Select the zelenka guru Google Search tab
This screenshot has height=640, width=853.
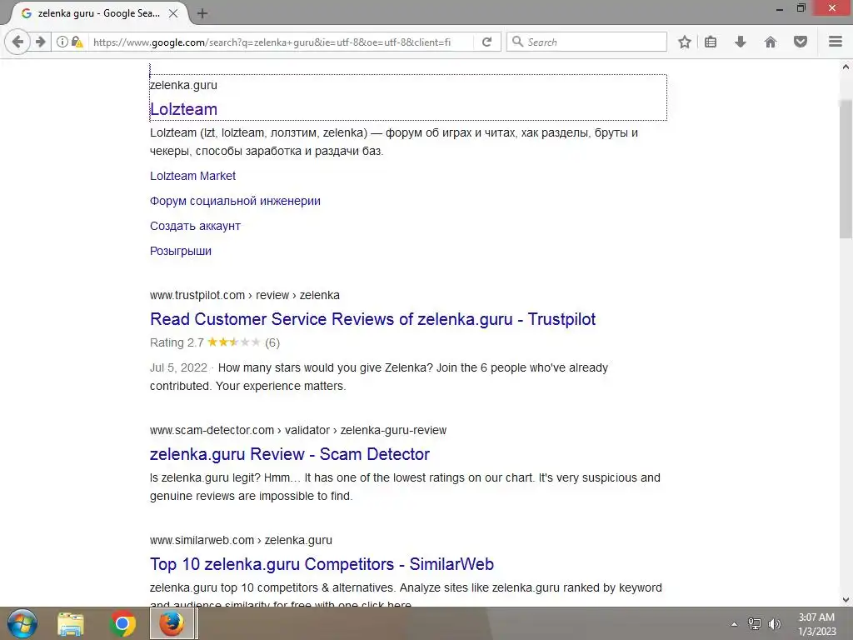tap(98, 13)
